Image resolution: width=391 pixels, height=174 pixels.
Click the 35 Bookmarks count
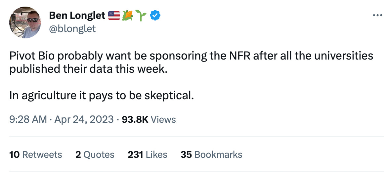(211, 154)
